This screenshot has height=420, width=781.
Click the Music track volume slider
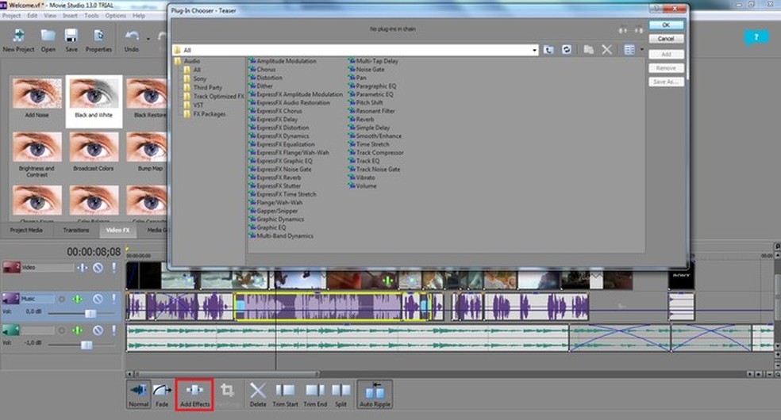tap(90, 313)
